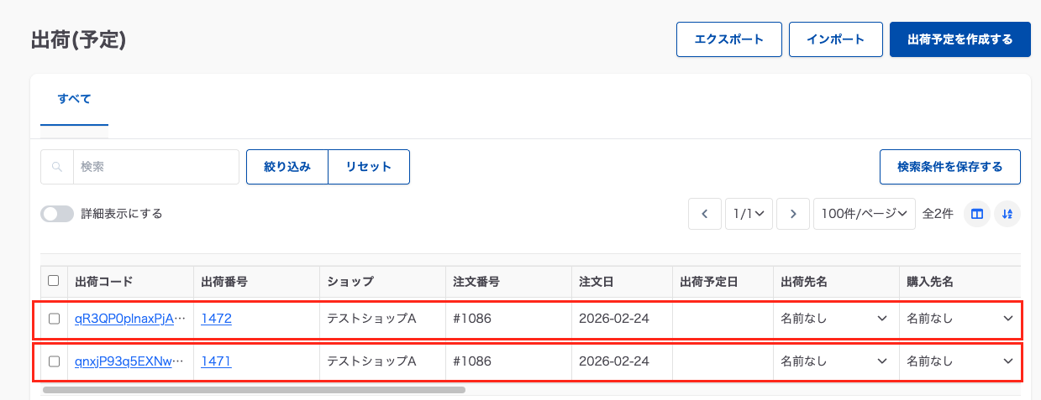Viewport: 1041px width, 400px height.
Task: Click the search magnifier icon
Action: pyautogui.click(x=57, y=167)
